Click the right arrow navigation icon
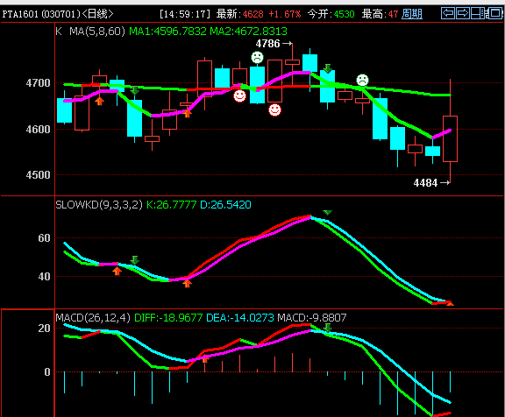Viewport: 505px width, 417px height. (x=463, y=13)
